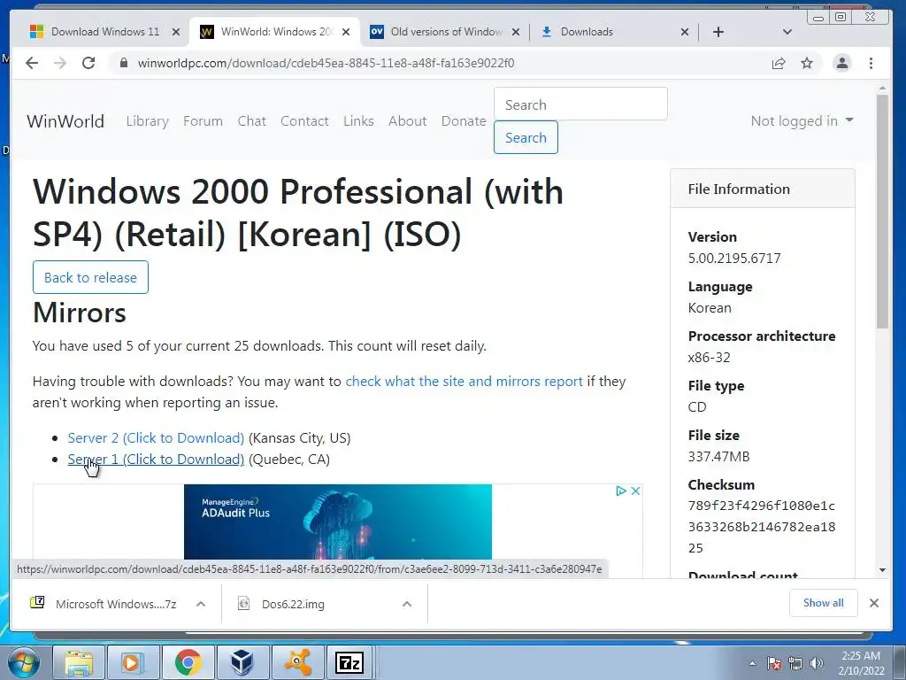Close the downloads shelf
The image size is (906, 680).
(x=873, y=603)
